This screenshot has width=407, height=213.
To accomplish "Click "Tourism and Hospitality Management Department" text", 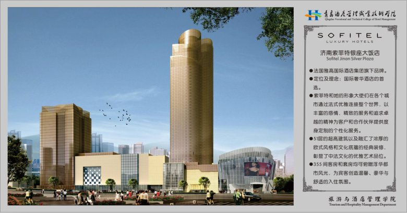I will coord(362,205).
